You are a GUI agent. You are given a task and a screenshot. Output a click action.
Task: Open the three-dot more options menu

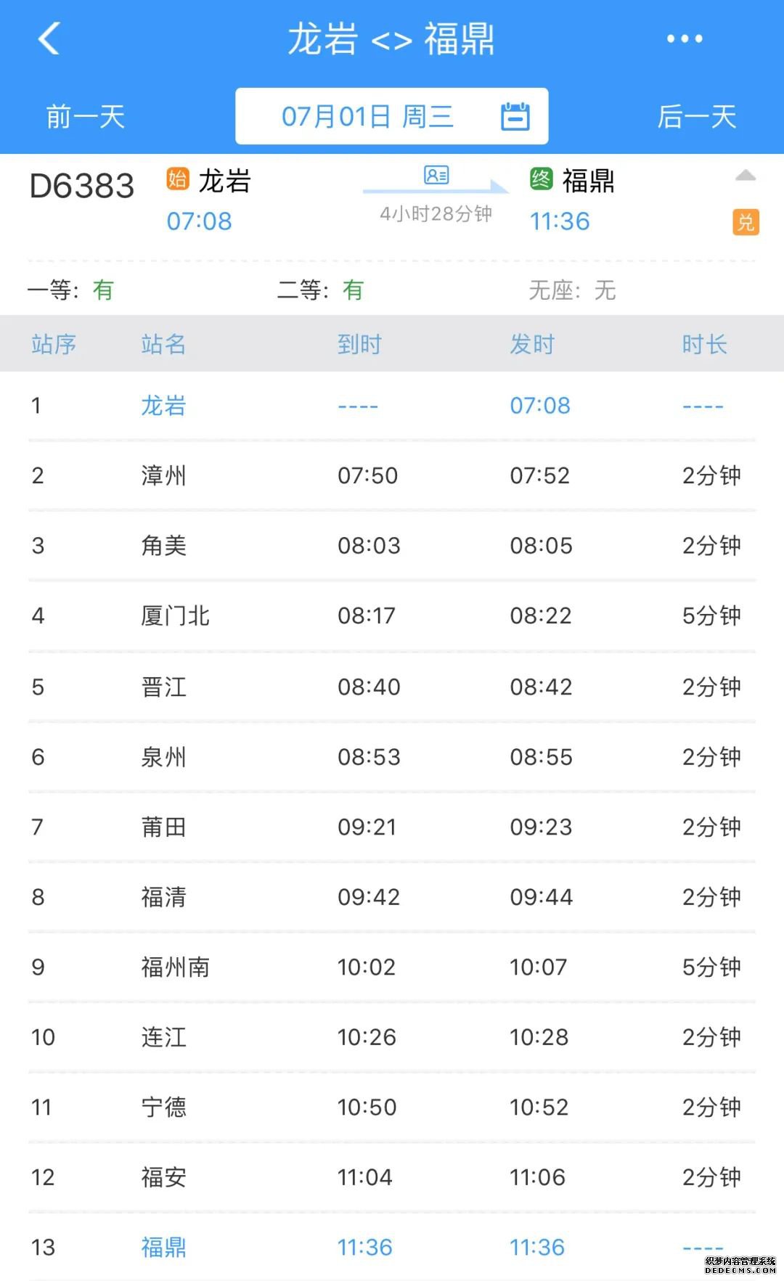coord(685,38)
